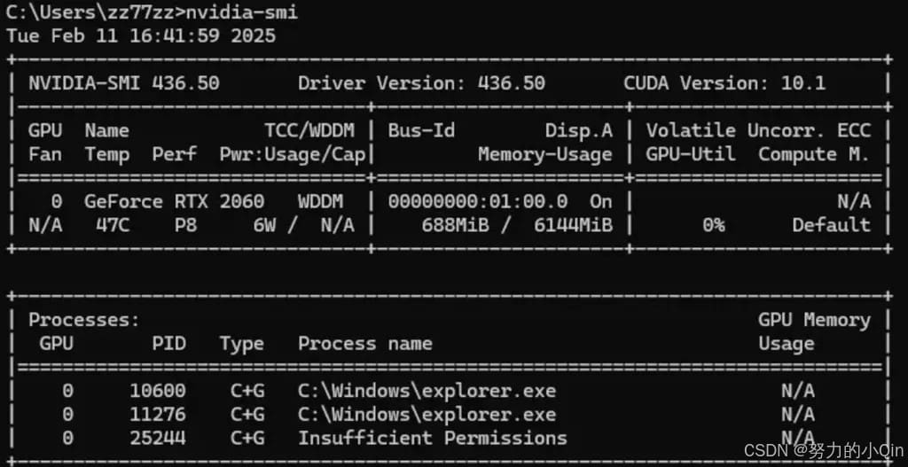
Task: Select the GeForce RTX 2060 name
Action: click(175, 201)
